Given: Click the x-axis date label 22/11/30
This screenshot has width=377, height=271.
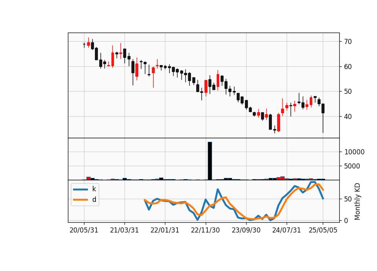Looking at the screenshot, I should pos(205,230).
